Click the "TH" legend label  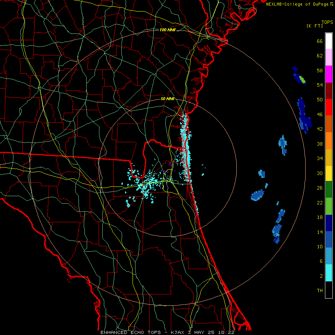tap(320, 291)
